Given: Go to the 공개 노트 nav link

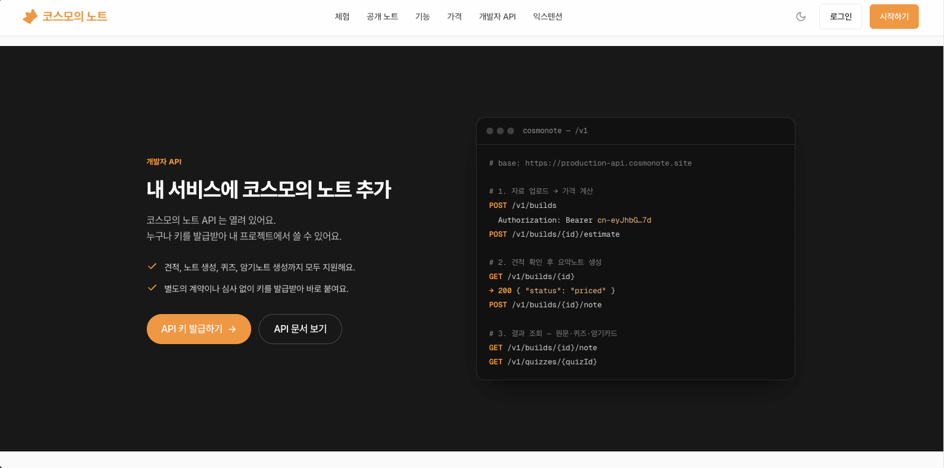Looking at the screenshot, I should 382,17.
